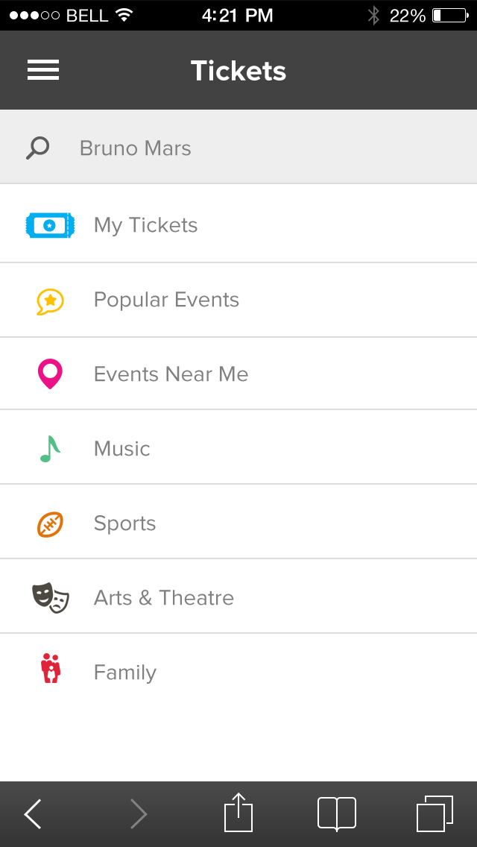
Task: Show open browser tabs
Action: (x=435, y=813)
